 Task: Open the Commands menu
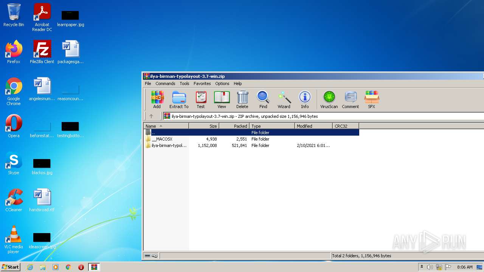(x=165, y=83)
